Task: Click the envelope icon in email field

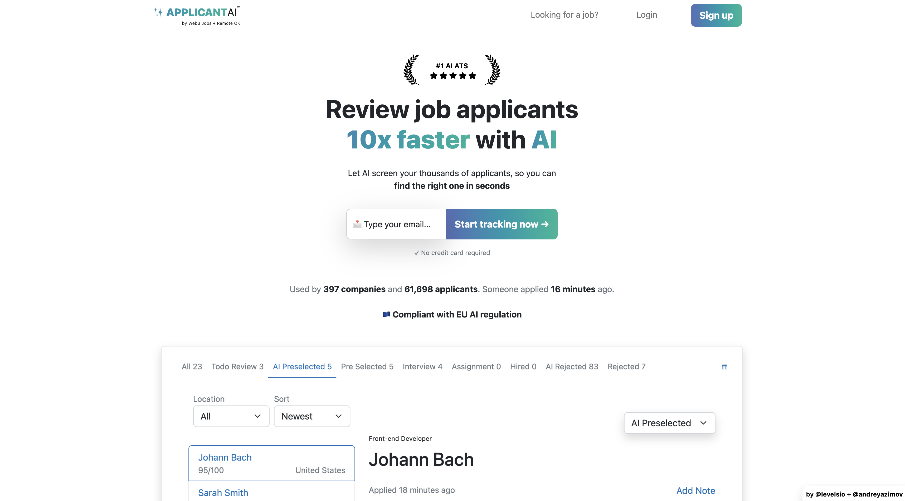Action: point(357,224)
